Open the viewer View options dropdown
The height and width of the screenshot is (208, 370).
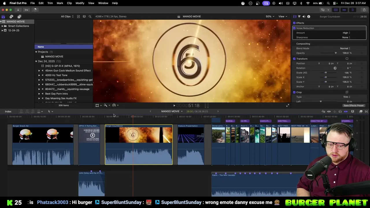[x=282, y=16]
